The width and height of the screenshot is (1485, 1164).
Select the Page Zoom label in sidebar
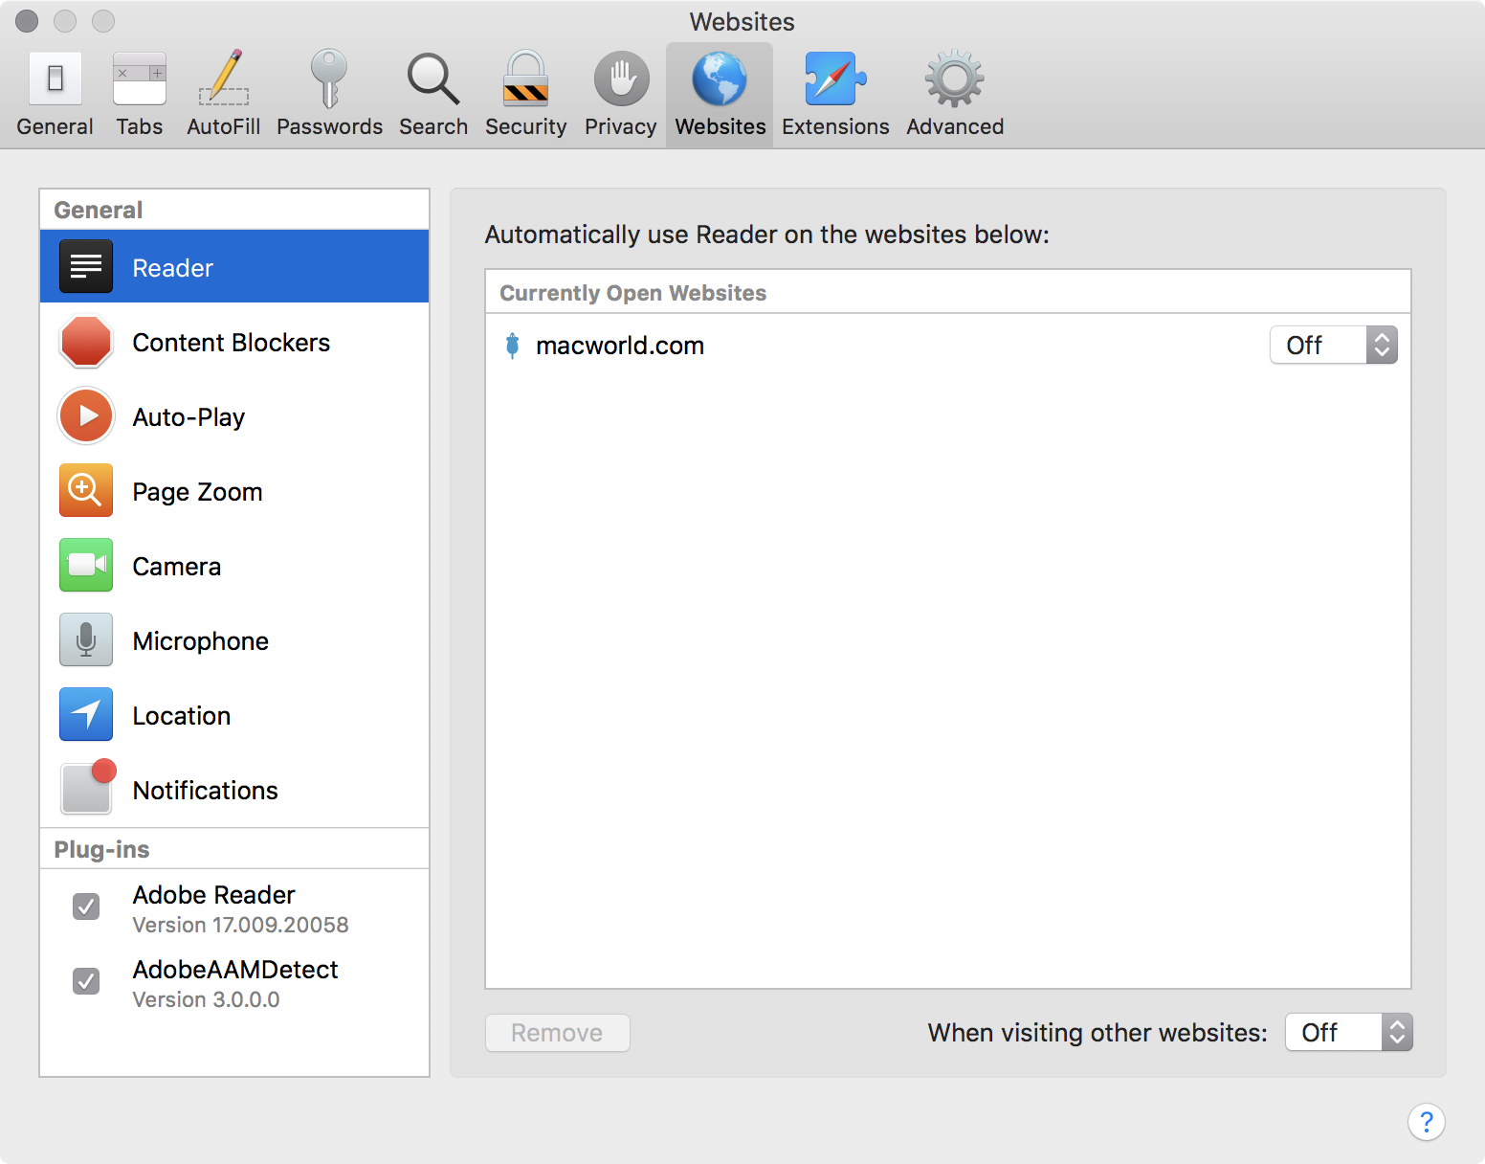coord(197,492)
